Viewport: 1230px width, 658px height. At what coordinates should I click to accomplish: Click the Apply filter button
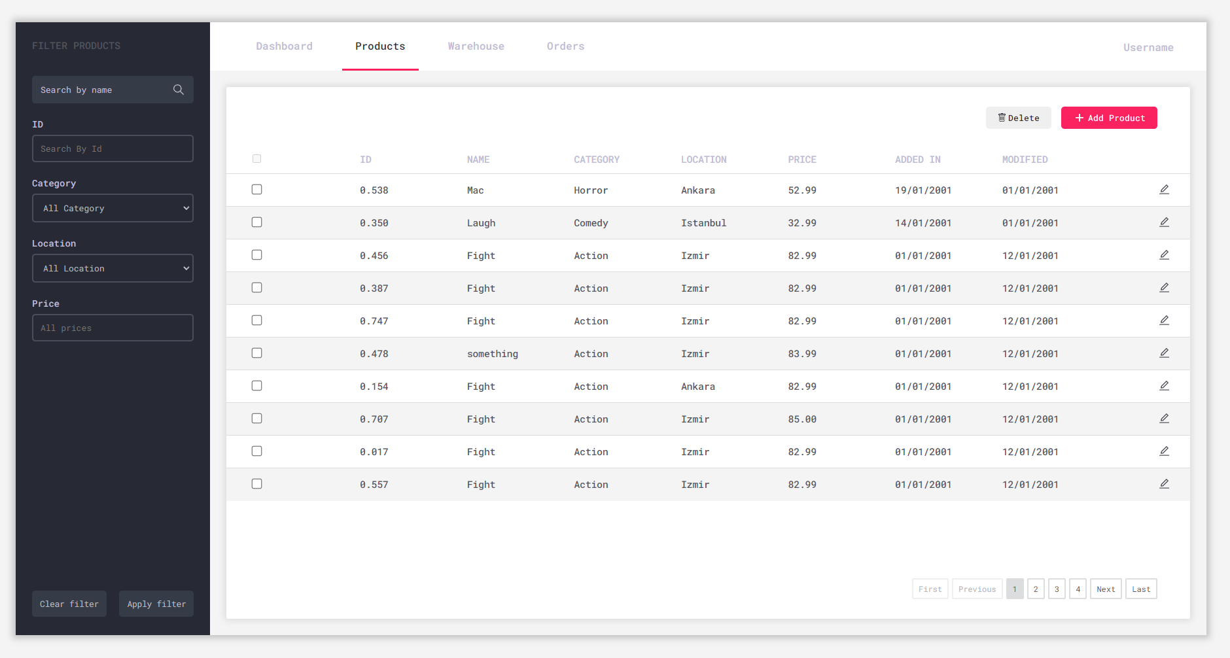[x=156, y=603]
